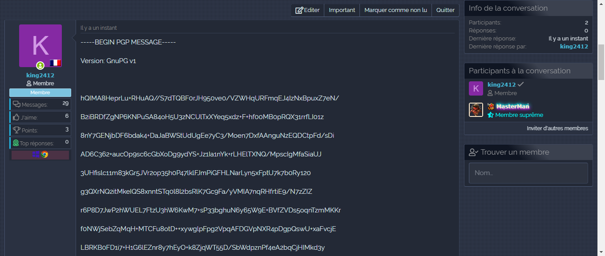The height and width of the screenshot is (256, 605).
Task: Click the Messages speech bubble icon
Action: click(x=16, y=104)
